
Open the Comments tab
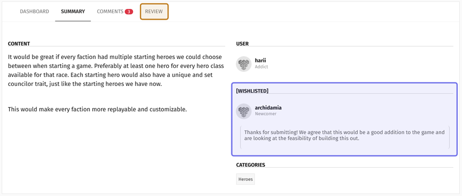click(110, 11)
